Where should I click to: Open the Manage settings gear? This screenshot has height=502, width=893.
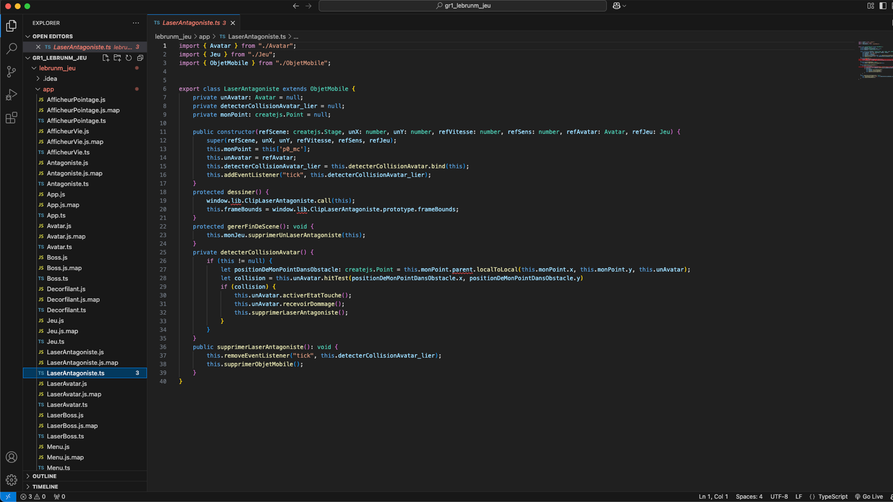click(11, 480)
